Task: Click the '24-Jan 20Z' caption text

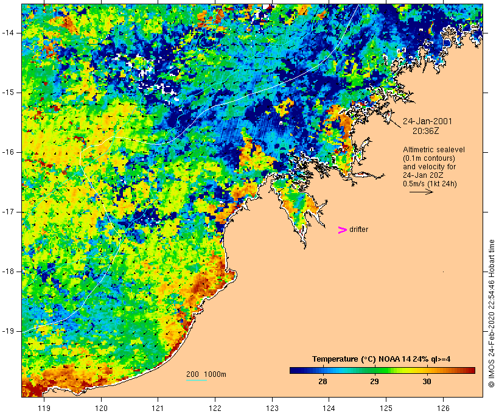Action: tap(423, 175)
